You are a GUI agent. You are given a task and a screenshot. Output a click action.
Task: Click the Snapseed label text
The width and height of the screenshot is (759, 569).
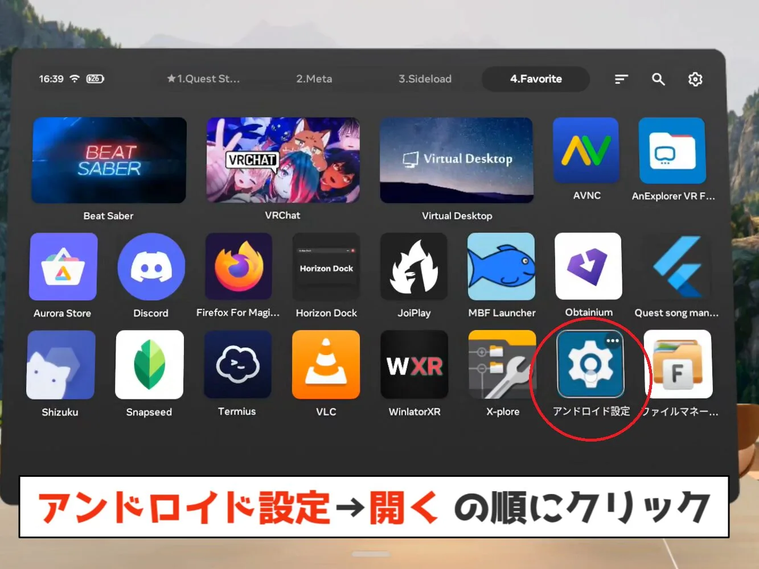click(x=149, y=412)
